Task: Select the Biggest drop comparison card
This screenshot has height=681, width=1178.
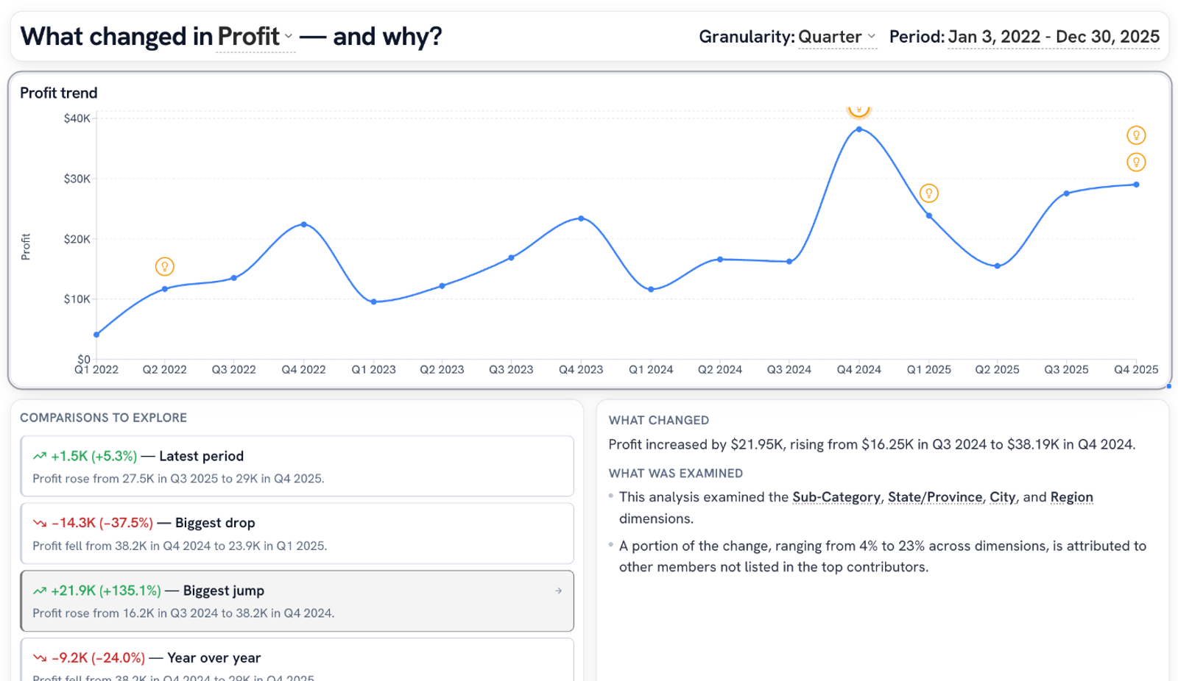Action: [297, 533]
